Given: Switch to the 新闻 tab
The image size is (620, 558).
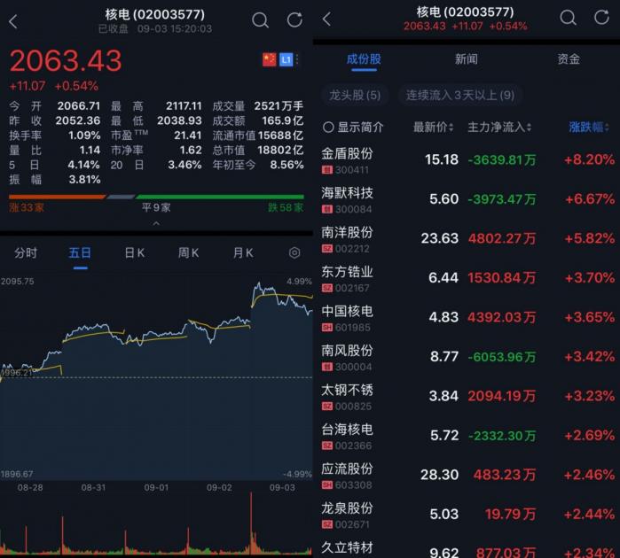Looking at the screenshot, I should (x=466, y=59).
